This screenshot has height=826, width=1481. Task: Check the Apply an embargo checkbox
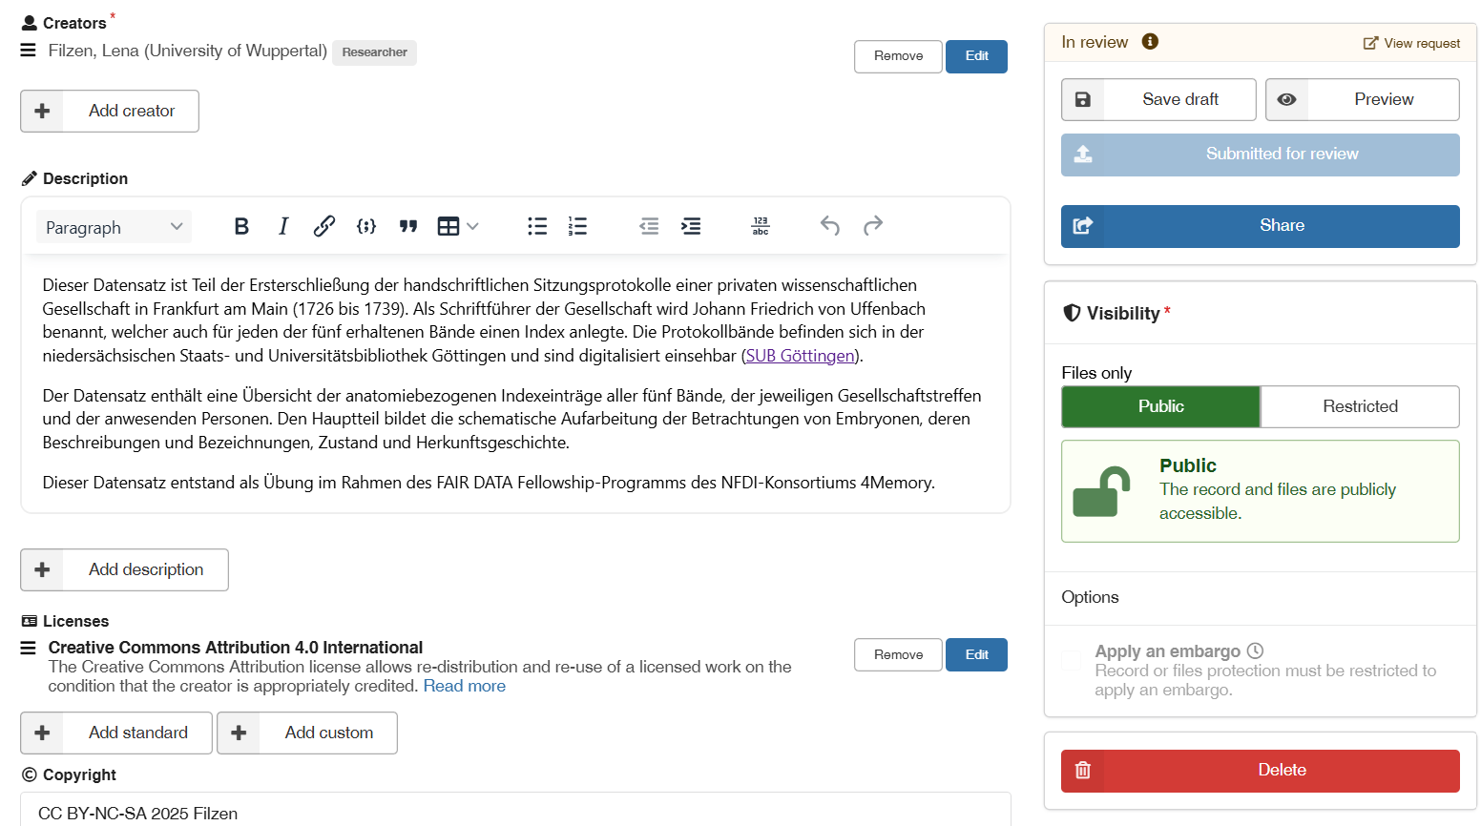tap(1073, 660)
